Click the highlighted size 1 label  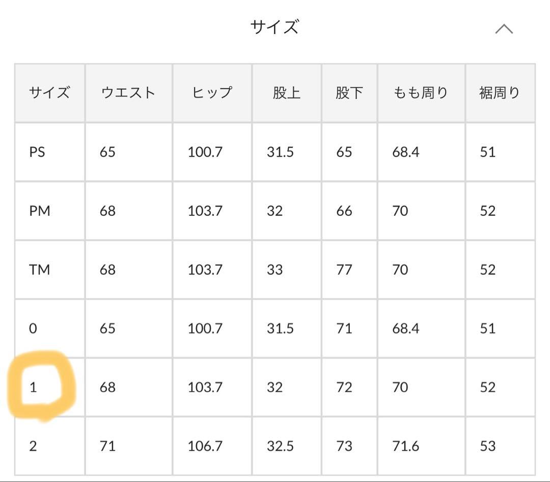click(34, 388)
